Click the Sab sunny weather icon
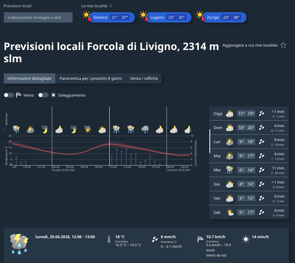The width and height of the screenshot is (295, 263). tap(230, 212)
